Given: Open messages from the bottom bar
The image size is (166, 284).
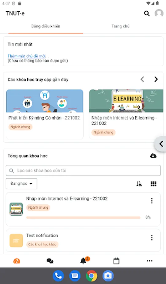Looking at the screenshot, I should click(x=50, y=261).
